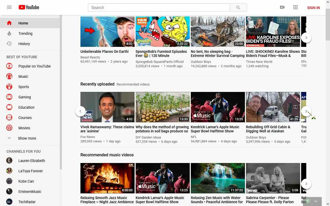Open Vivek Ramaswamy Fox News thumbnail
Viewport: 330px width, 206px height.
pyautogui.click(x=108, y=107)
